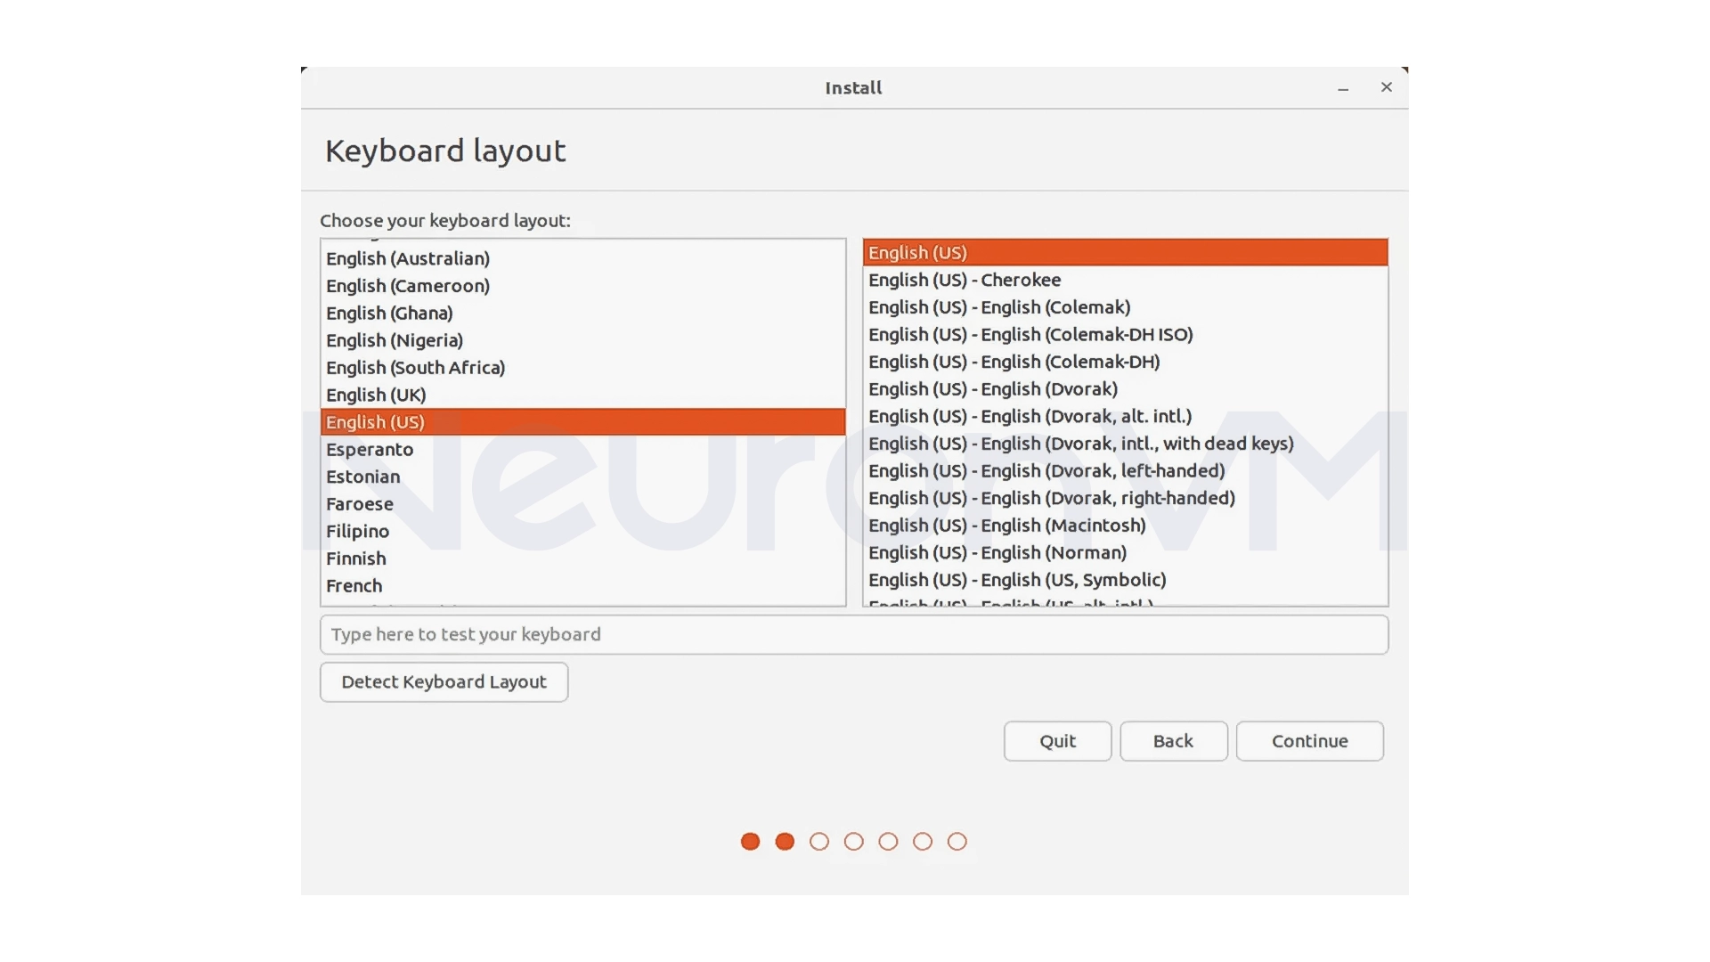Quit the Ubuntu installer

(x=1057, y=741)
